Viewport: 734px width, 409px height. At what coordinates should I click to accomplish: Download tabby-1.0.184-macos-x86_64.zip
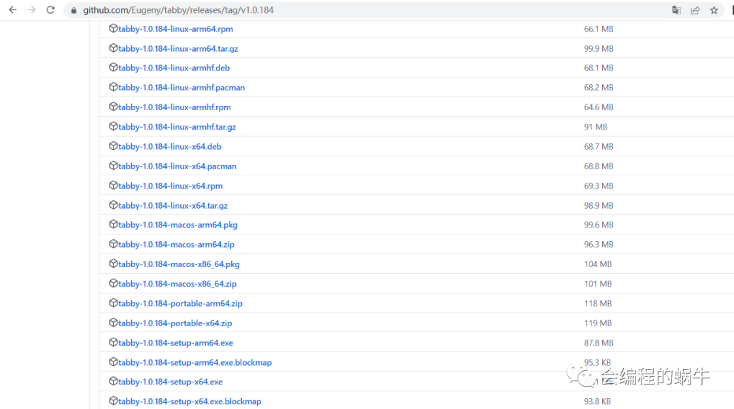tap(177, 284)
